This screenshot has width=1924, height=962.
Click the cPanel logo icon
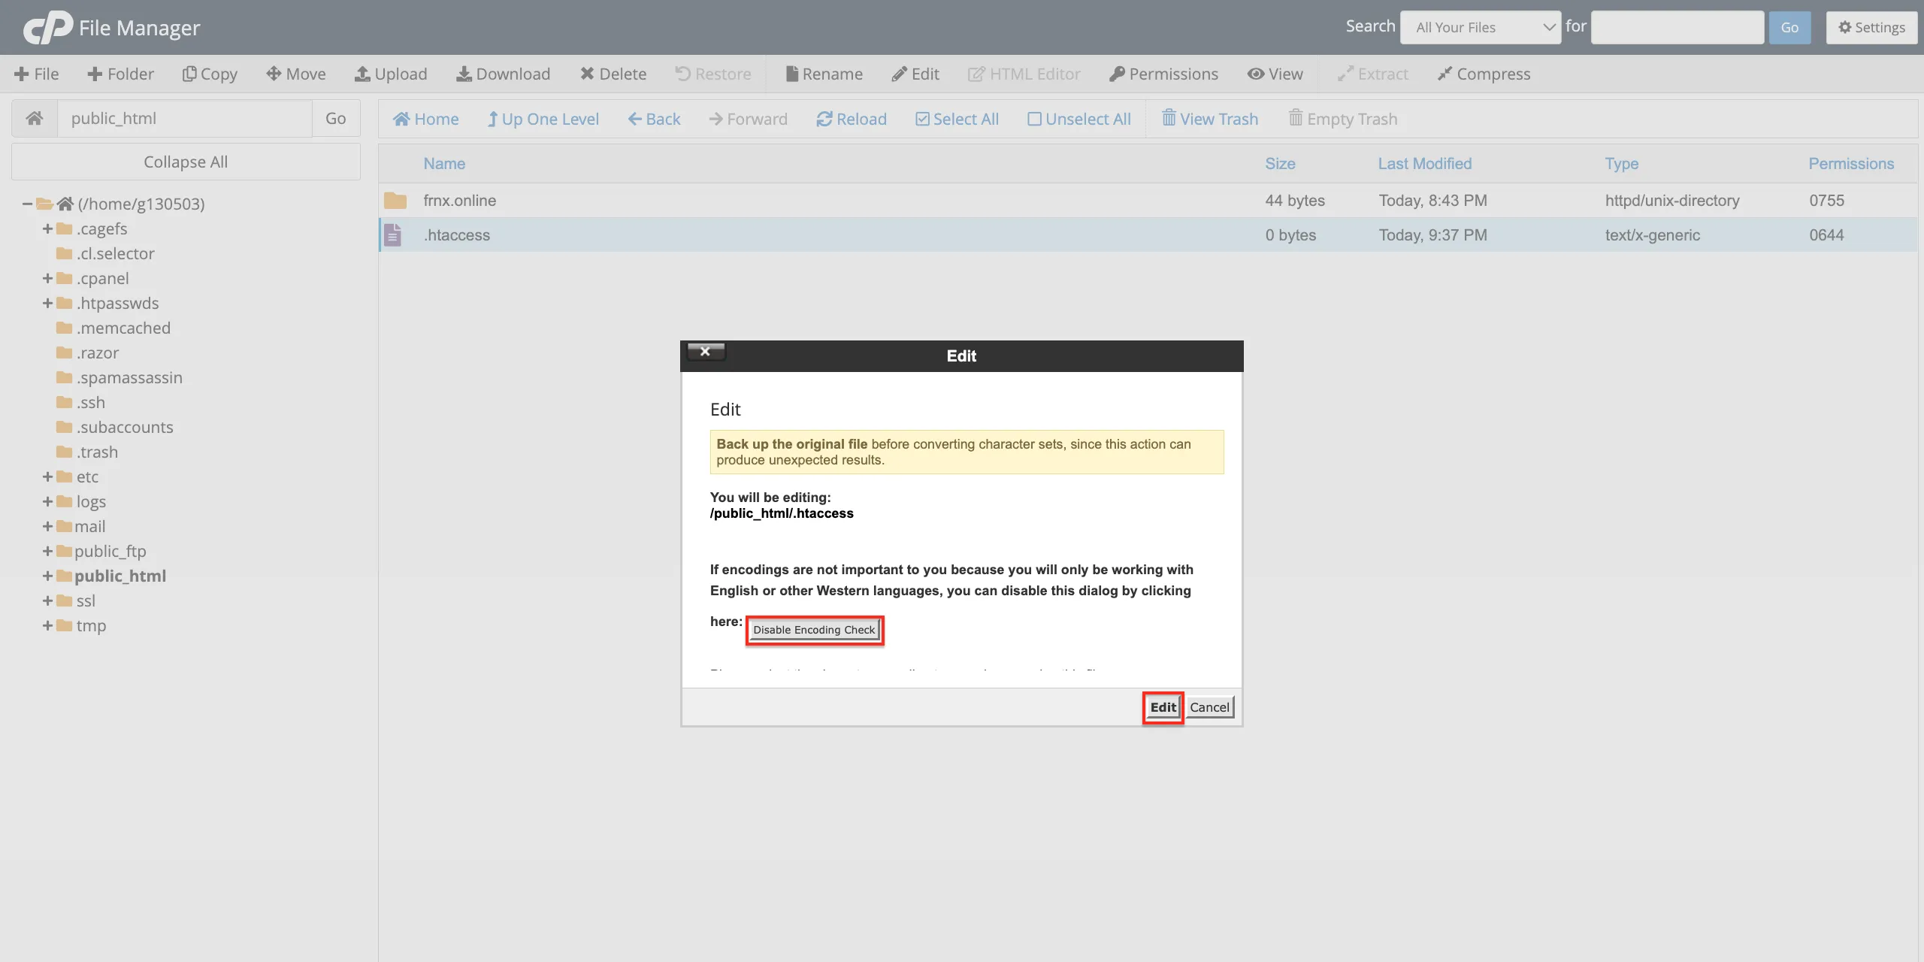[x=48, y=28]
